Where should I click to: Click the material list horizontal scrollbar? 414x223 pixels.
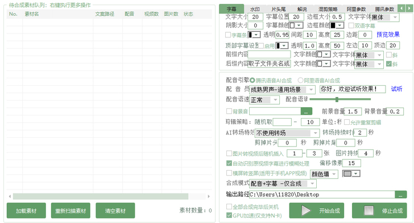pyautogui.click(x=101, y=196)
